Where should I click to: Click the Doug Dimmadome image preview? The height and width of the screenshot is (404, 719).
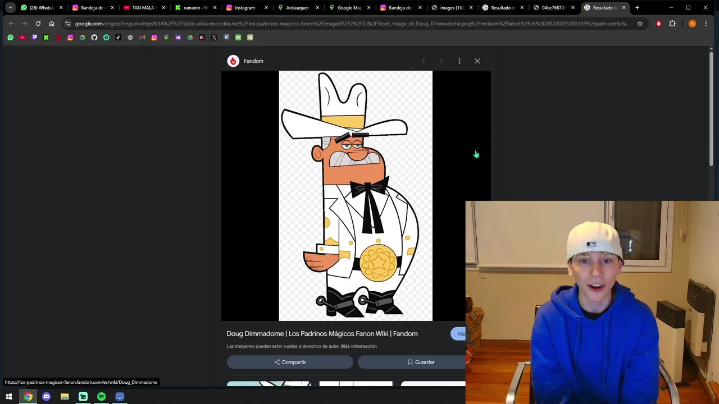[x=356, y=196]
